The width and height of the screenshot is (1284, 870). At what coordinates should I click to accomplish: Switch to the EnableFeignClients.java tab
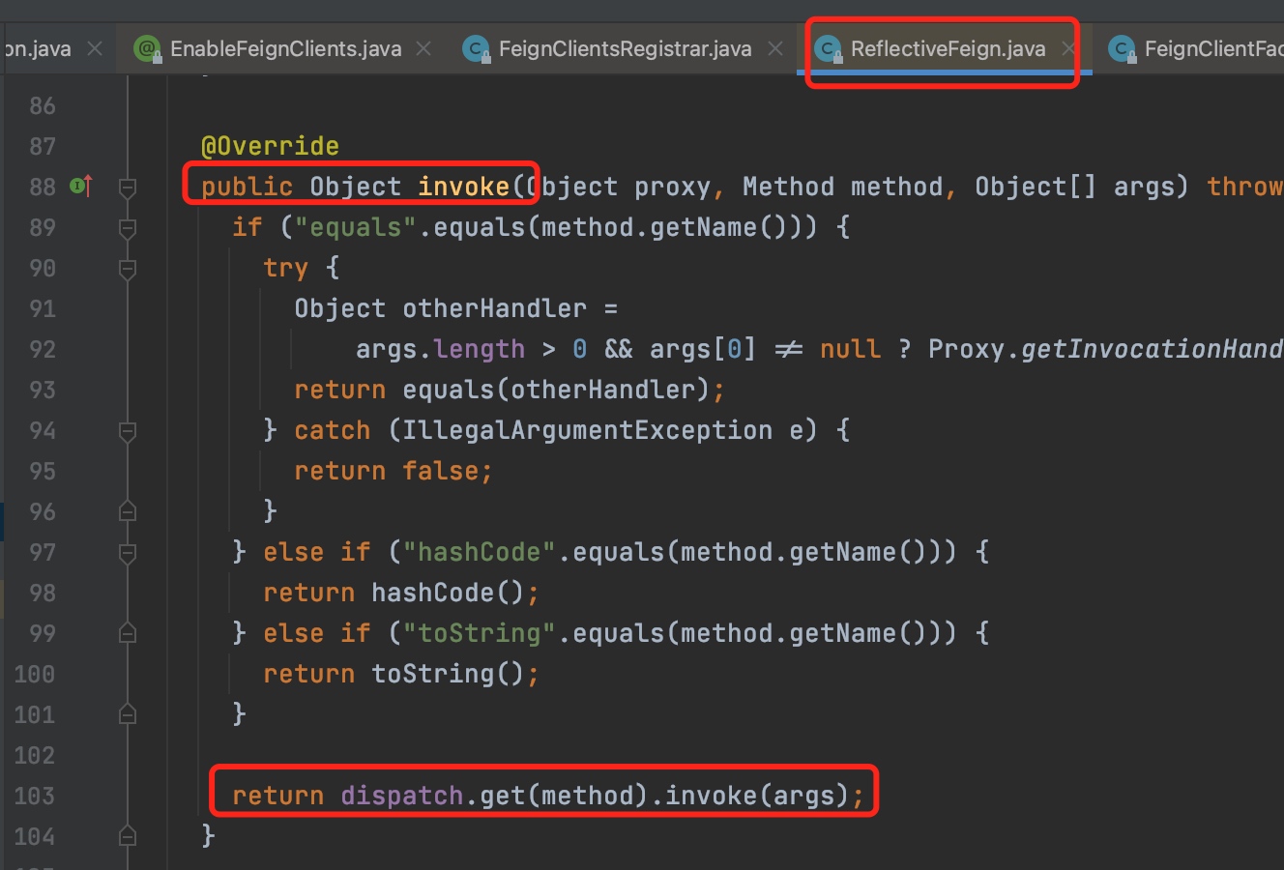point(284,48)
